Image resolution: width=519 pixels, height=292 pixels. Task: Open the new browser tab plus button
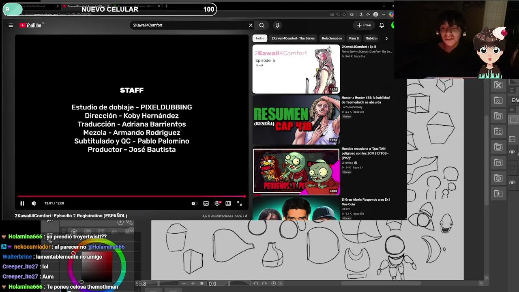pyautogui.click(x=167, y=6)
